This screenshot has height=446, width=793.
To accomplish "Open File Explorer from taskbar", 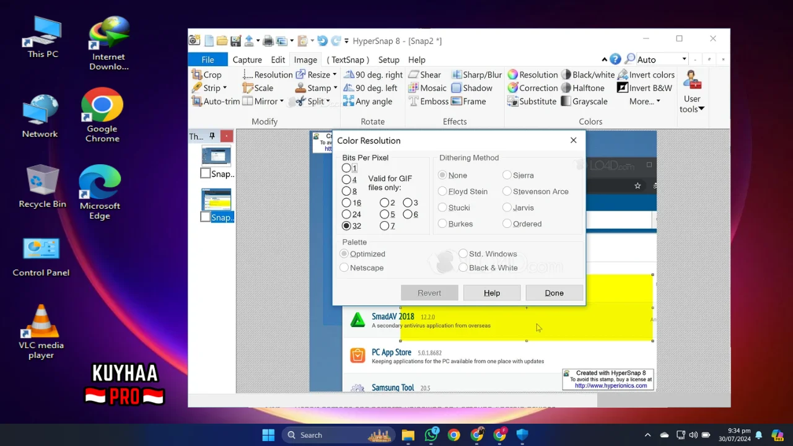I will click(x=408, y=435).
